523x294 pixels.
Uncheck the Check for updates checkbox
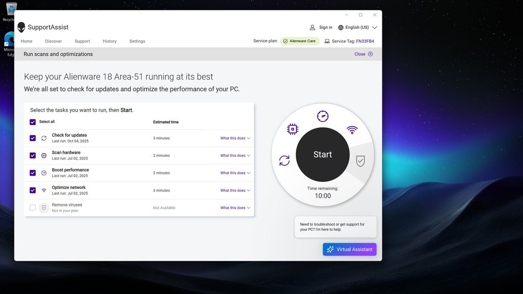coord(33,138)
